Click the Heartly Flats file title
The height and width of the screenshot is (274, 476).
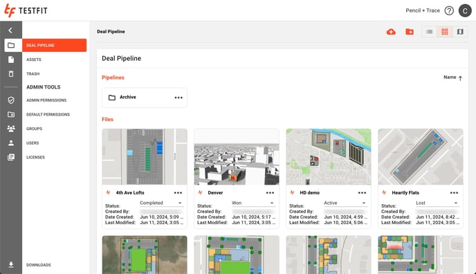405,192
